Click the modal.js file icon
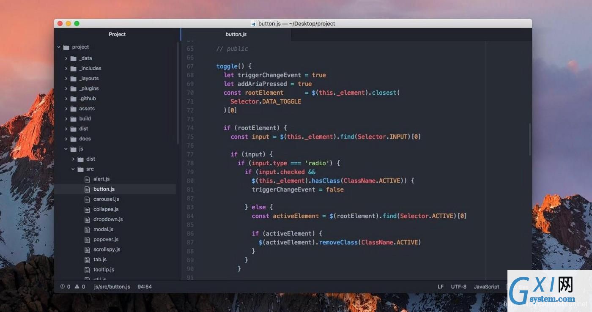Viewport: 592px width, 312px height. point(88,230)
